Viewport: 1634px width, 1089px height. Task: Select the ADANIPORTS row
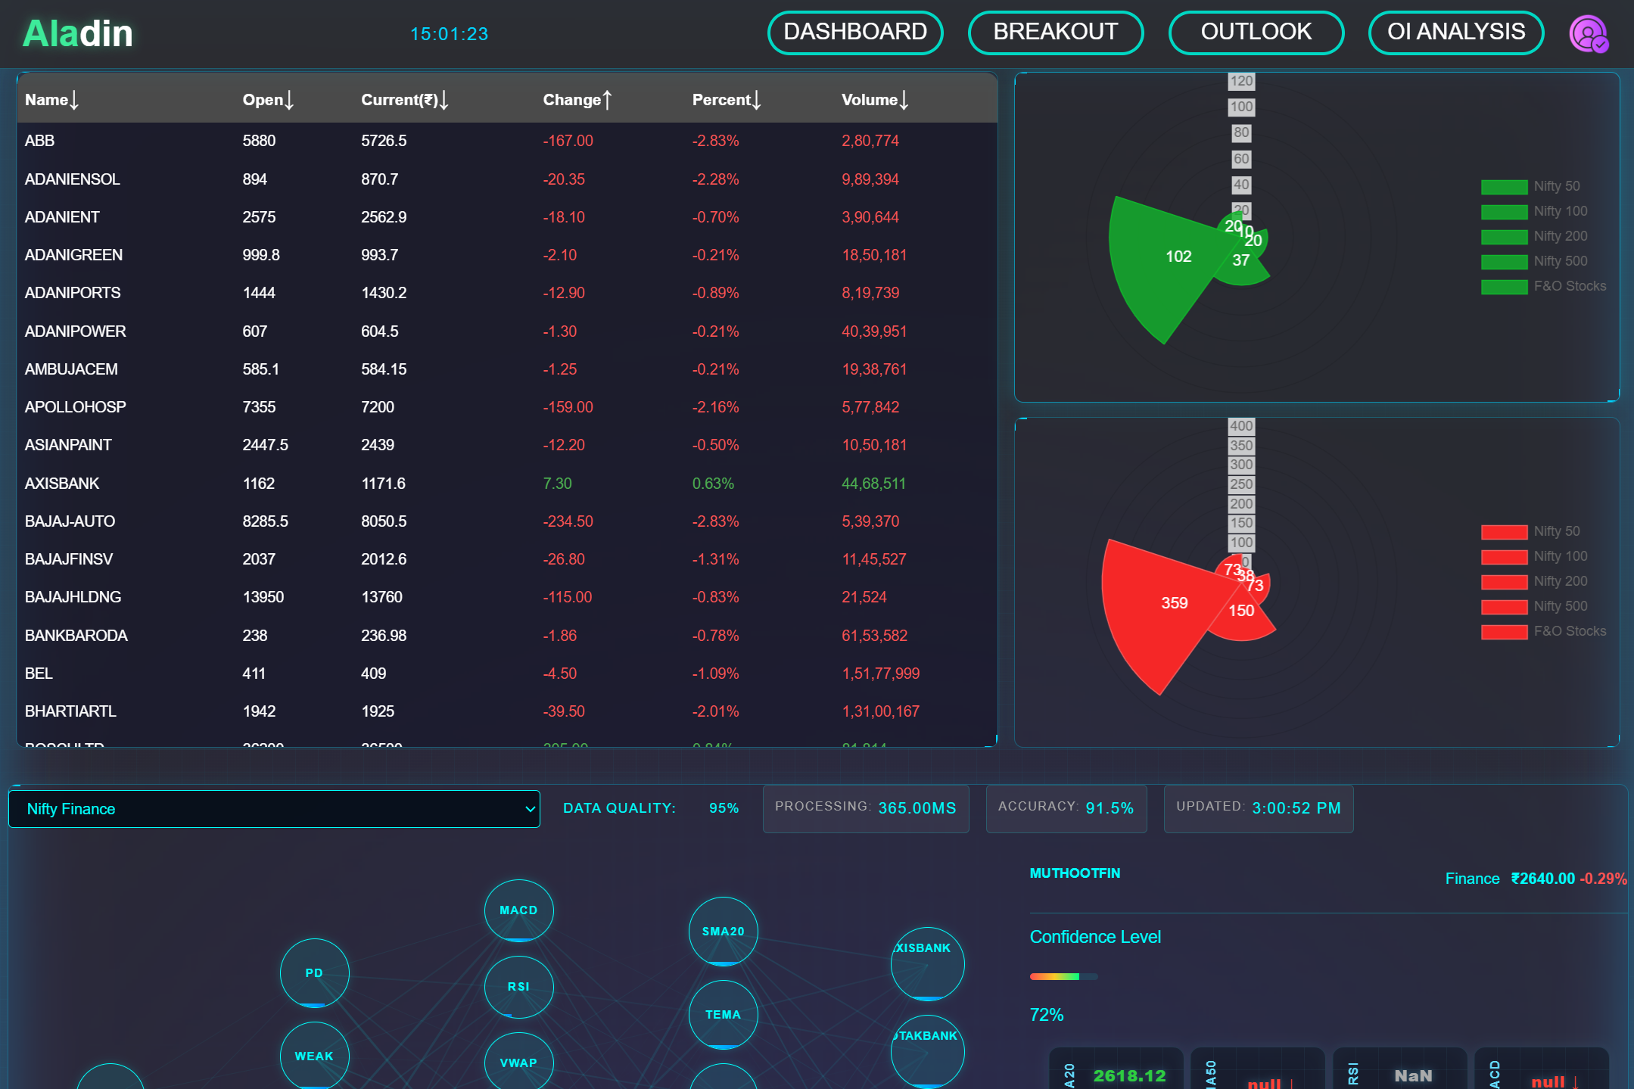[507, 293]
